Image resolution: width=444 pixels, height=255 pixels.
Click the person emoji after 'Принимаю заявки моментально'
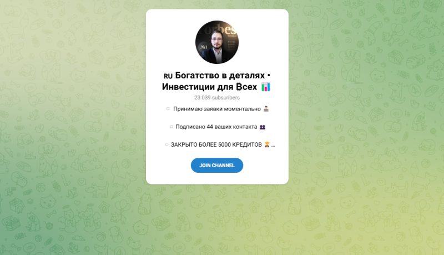point(266,109)
